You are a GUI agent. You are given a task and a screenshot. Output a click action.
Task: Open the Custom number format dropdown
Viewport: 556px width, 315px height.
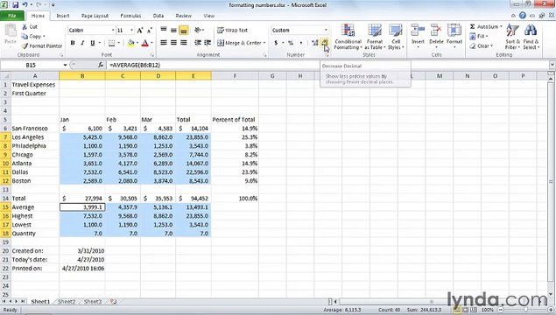pyautogui.click(x=326, y=31)
